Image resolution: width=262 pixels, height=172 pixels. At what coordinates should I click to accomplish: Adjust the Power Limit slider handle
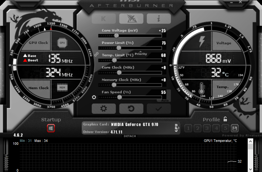point(119,48)
